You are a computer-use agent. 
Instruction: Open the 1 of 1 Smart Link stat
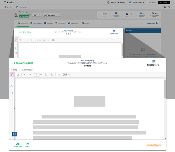point(103,15)
